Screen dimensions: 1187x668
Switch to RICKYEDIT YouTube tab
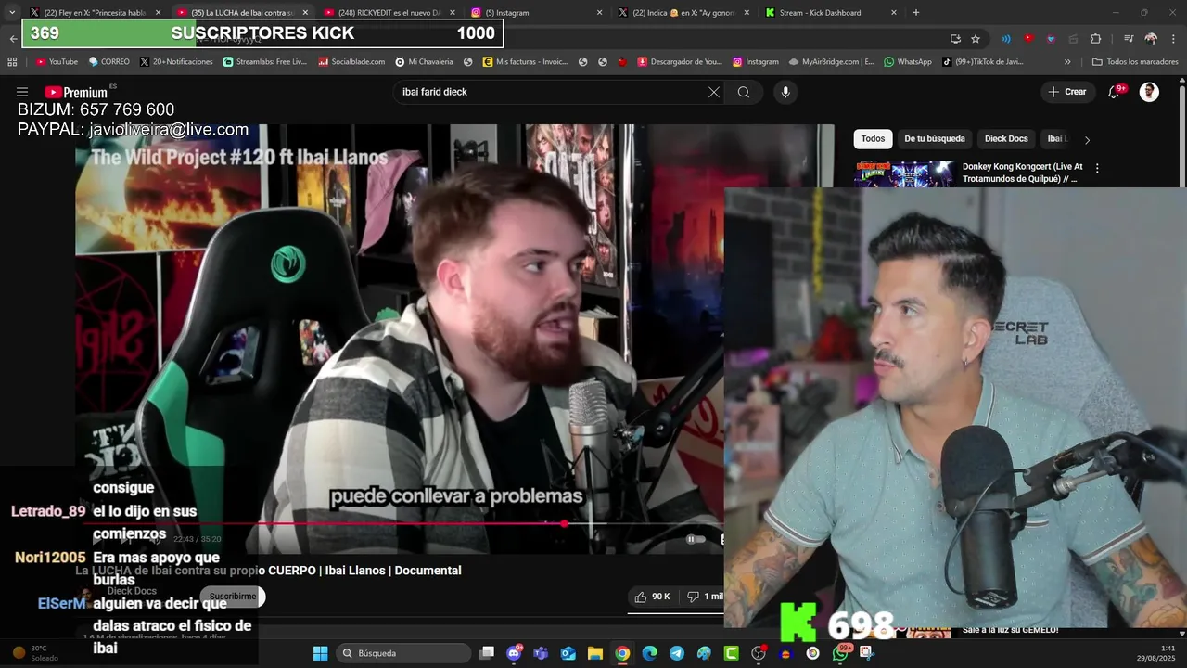[x=390, y=12]
